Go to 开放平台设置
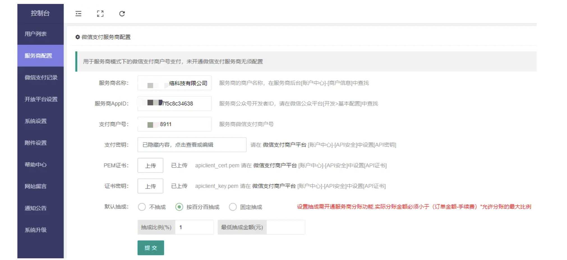This screenshot has height=260, width=567. point(40,99)
